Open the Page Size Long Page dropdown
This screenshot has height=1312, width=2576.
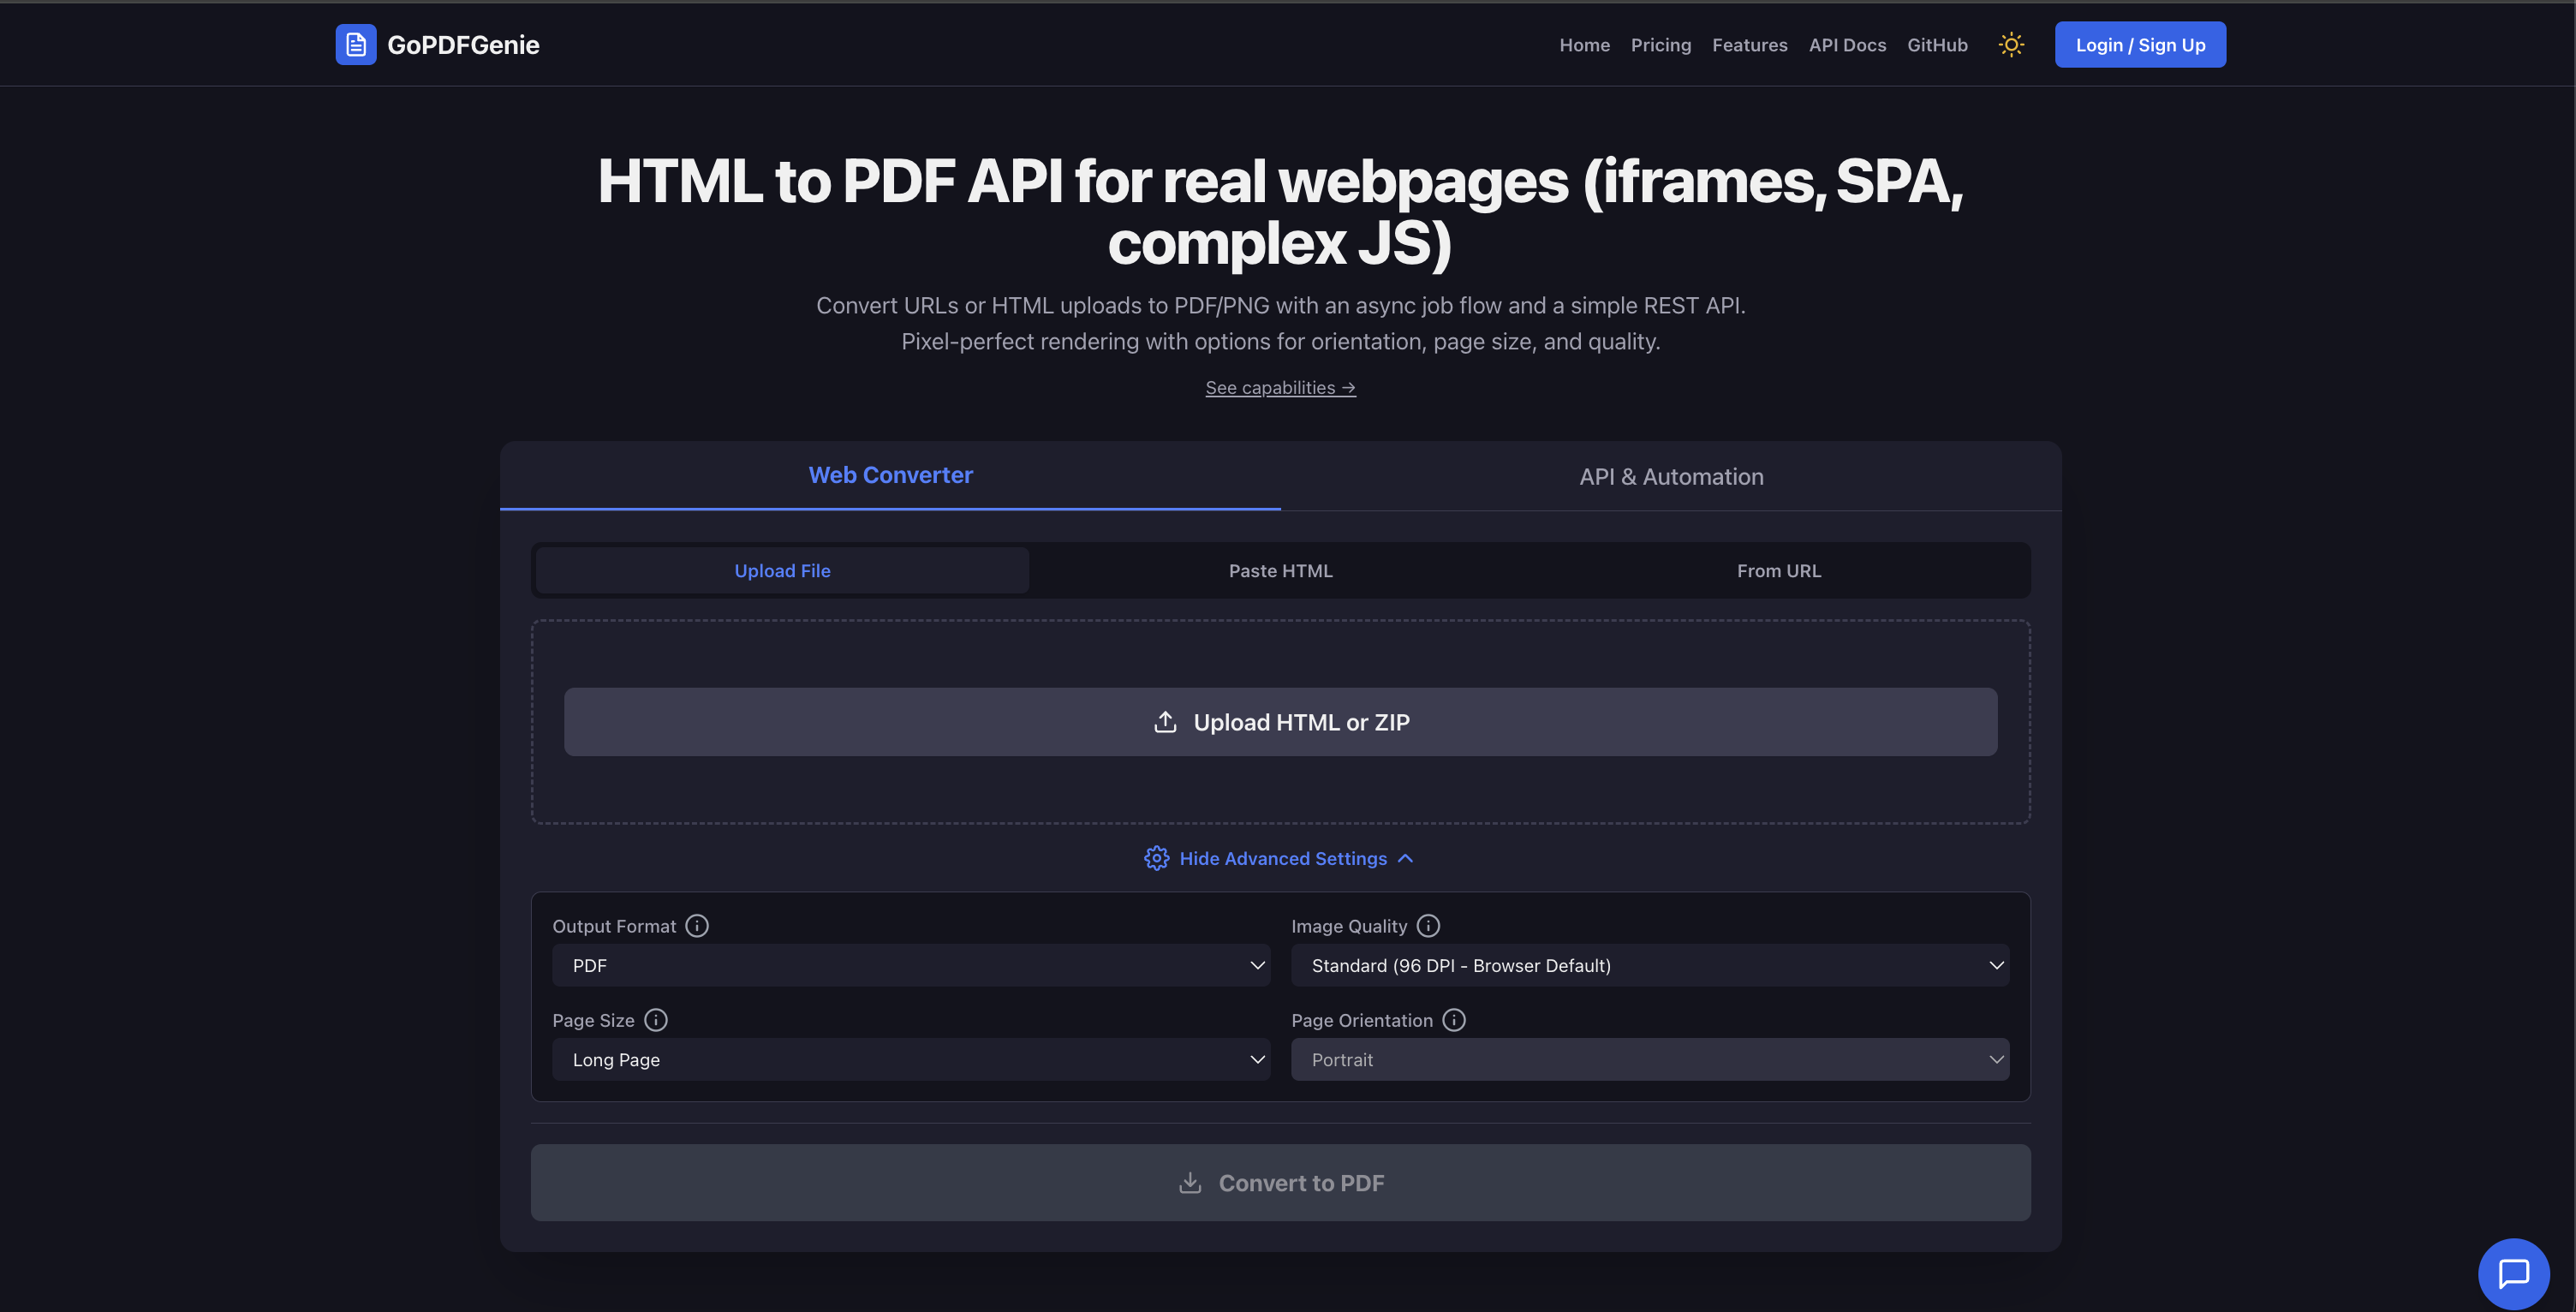[910, 1059]
